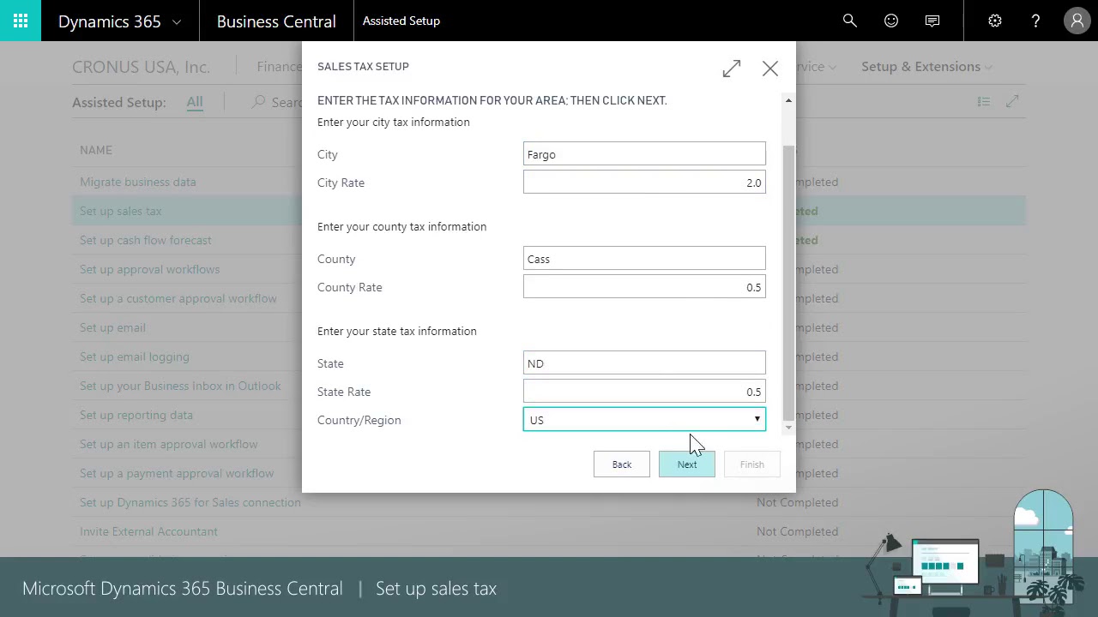Image resolution: width=1098 pixels, height=617 pixels.
Task: Open the search magnifier icon in top bar
Action: coord(850,21)
